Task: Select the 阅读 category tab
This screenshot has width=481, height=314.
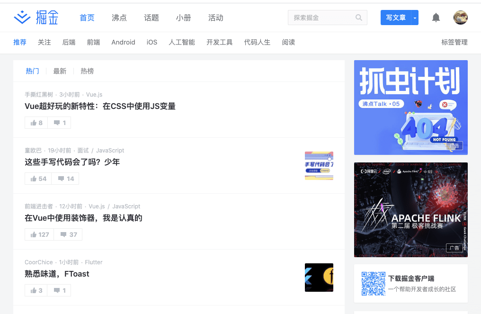Action: 288,42
